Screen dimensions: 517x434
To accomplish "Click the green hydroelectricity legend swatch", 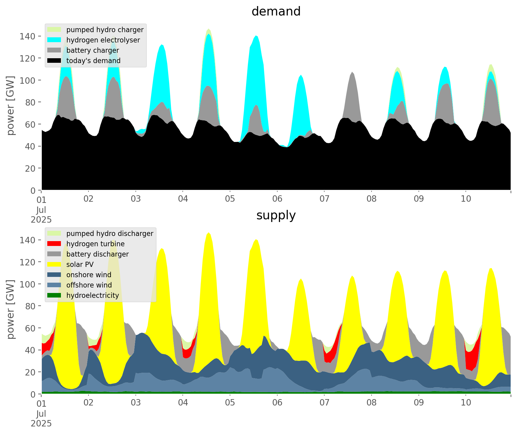I will 54,295.
